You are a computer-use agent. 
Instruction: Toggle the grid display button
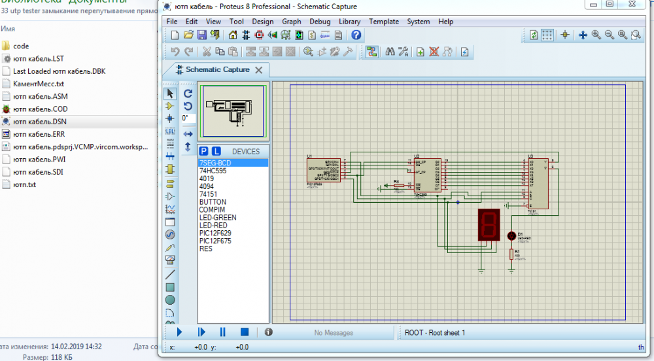point(548,35)
